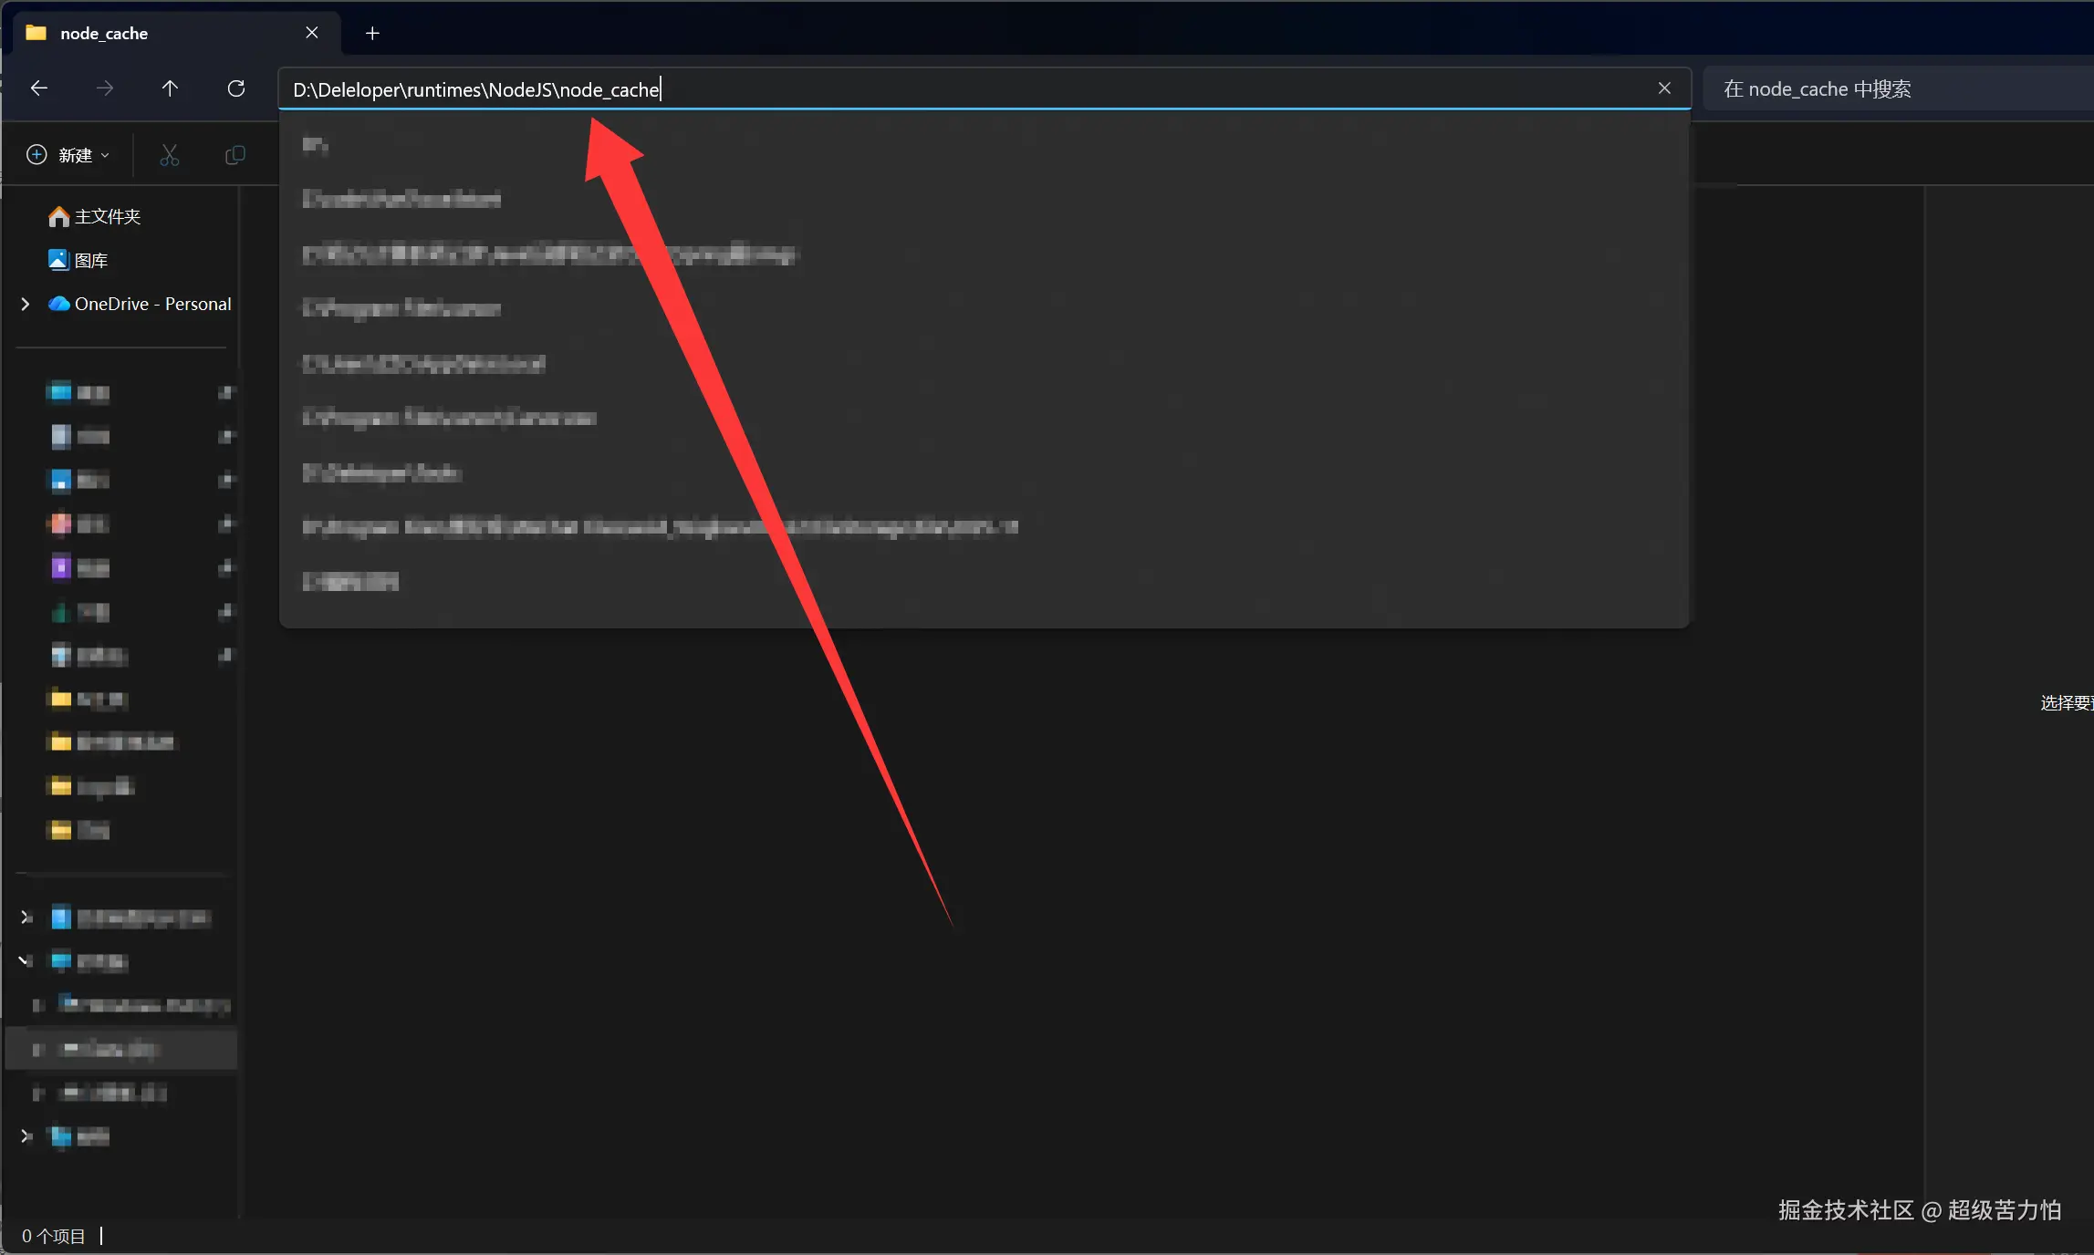Viewport: 2094px width, 1255px height.
Task: Open 图库 in the sidebar
Action: pos(90,260)
